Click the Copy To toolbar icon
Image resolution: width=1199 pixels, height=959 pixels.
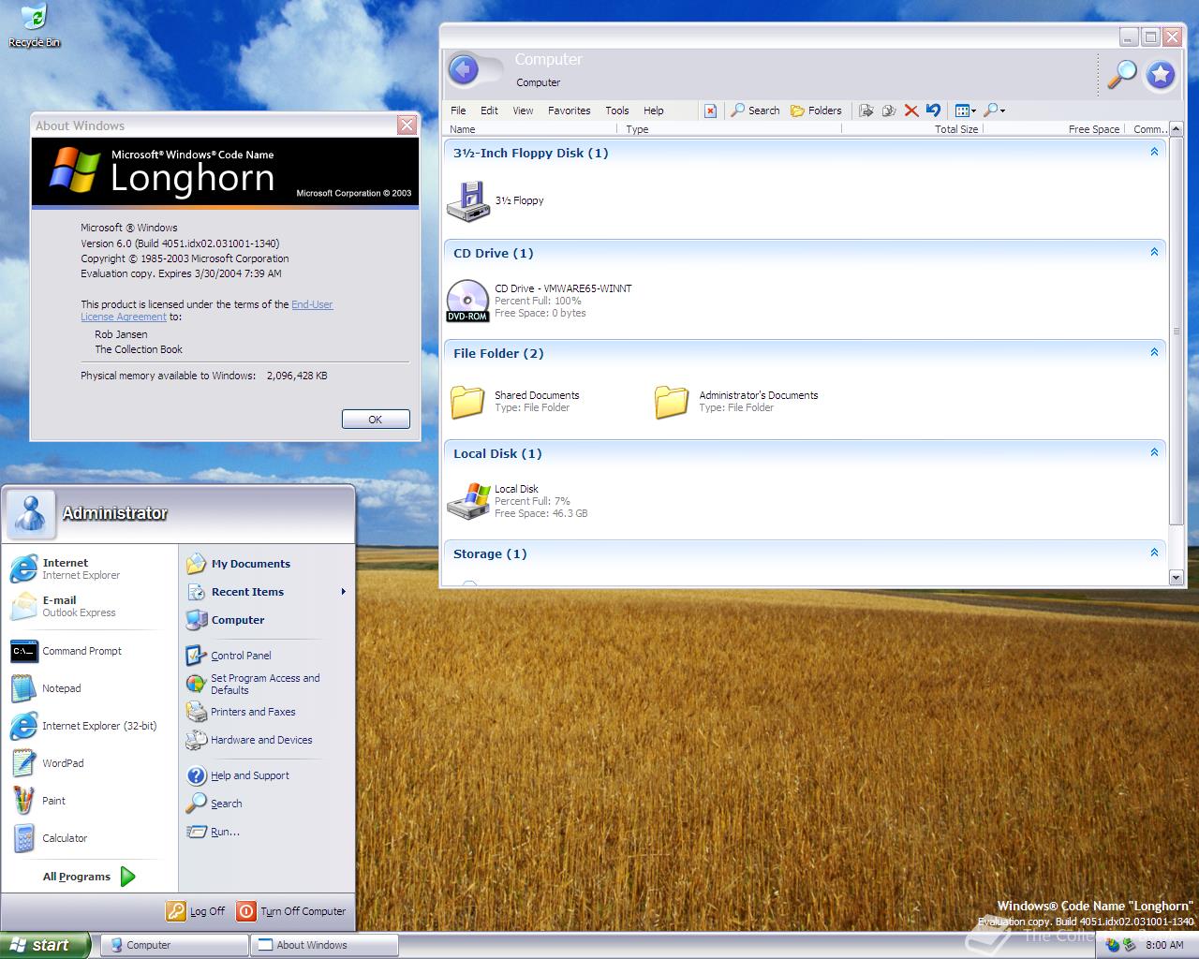[x=888, y=111]
